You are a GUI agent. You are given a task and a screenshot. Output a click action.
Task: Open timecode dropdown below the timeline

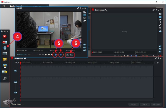[24, 104]
